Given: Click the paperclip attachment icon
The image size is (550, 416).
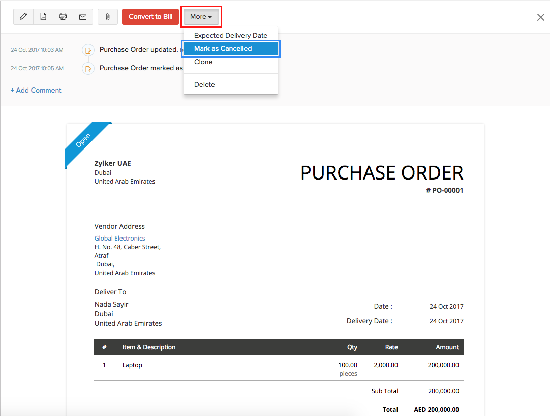Looking at the screenshot, I should [x=108, y=16].
